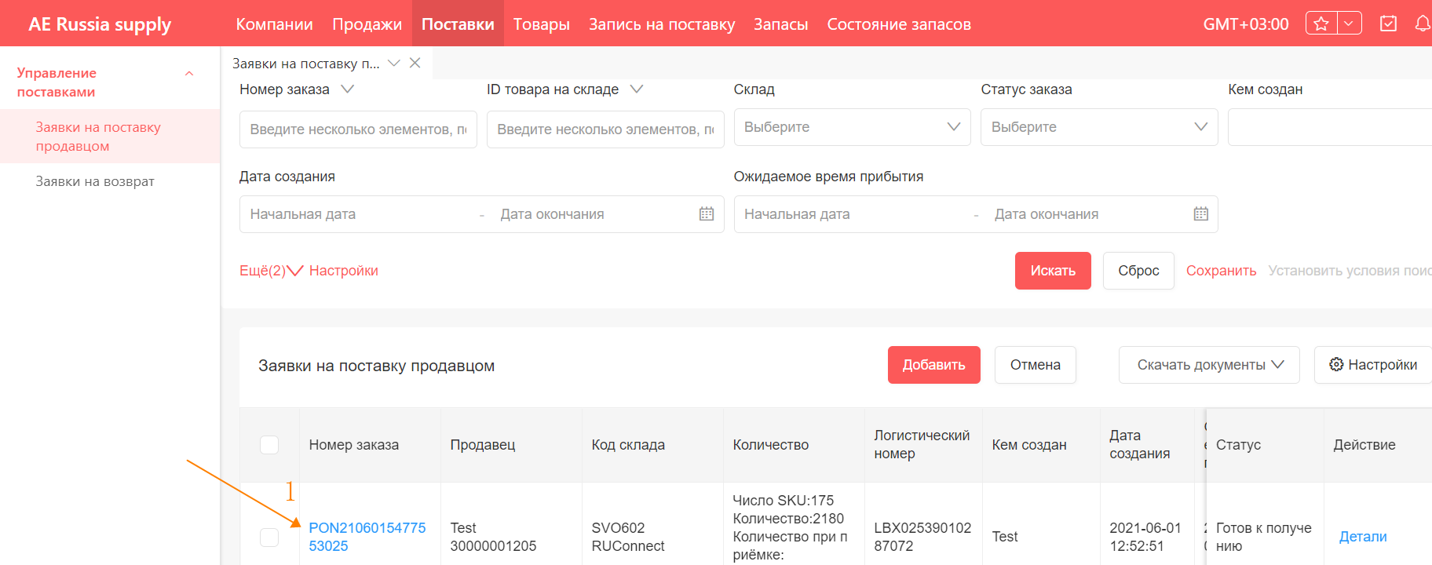Open the calendar-check tasks icon in header

coord(1388,24)
